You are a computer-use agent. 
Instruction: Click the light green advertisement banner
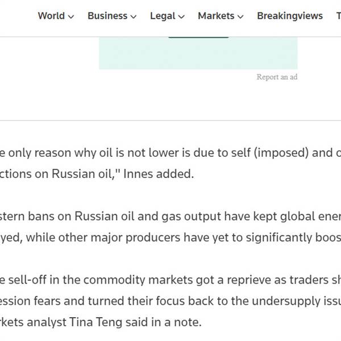(x=198, y=53)
